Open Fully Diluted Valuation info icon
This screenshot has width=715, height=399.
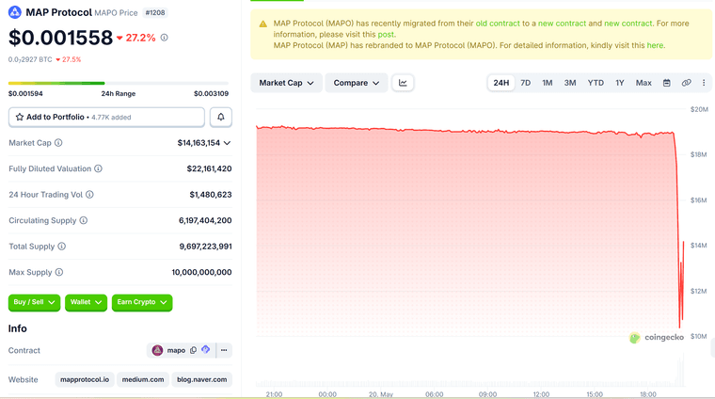[98, 168]
